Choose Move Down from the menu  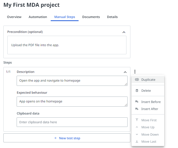click(150, 134)
